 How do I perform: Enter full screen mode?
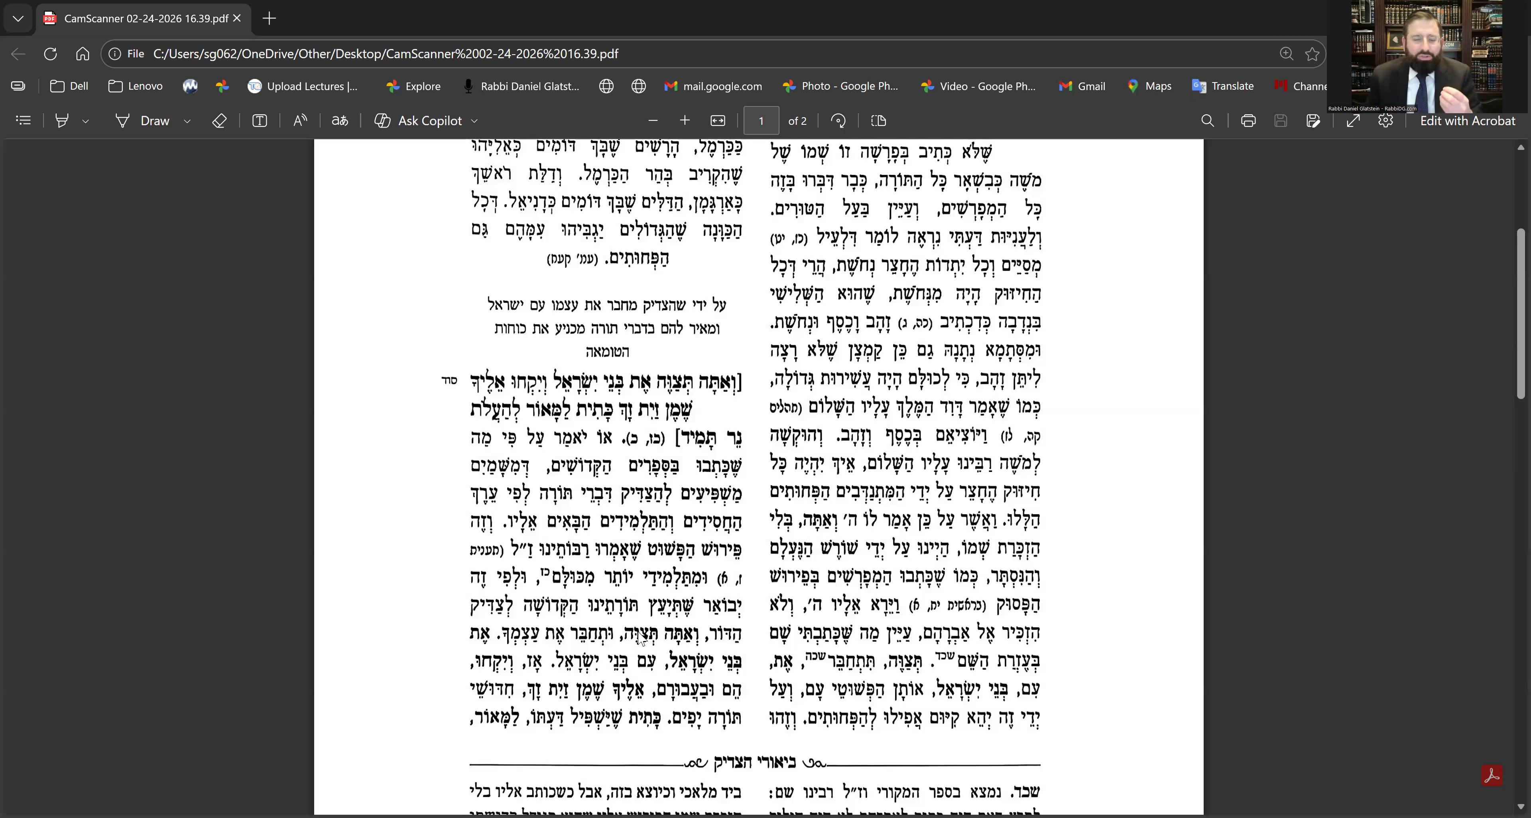(x=1353, y=121)
